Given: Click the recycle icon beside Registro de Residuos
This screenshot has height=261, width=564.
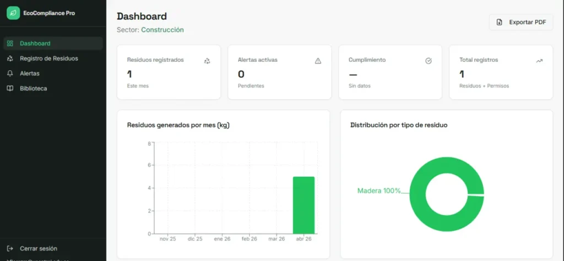Looking at the screenshot, I should [10, 58].
